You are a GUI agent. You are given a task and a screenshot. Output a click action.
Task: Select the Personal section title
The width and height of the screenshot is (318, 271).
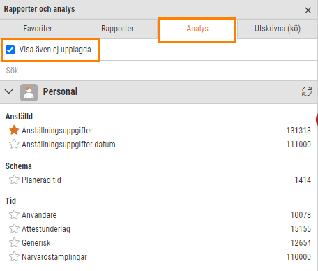60,91
